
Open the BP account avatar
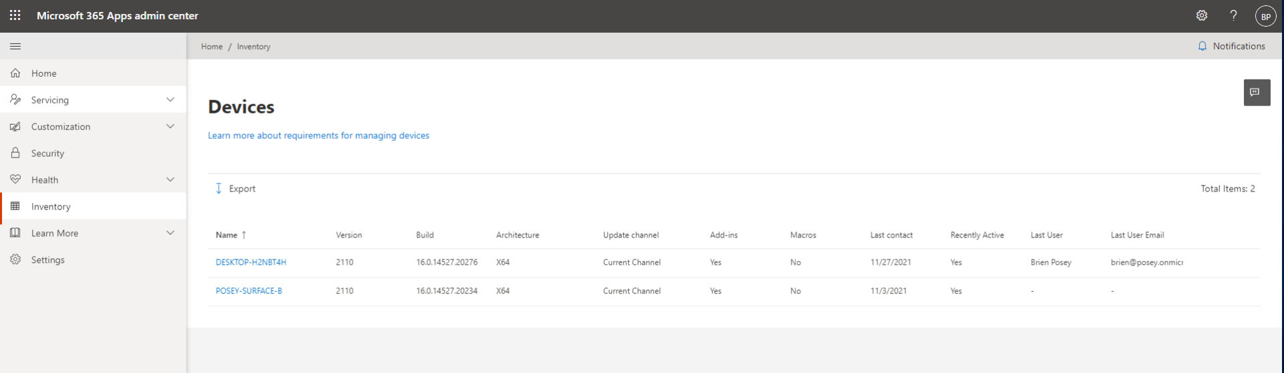(x=1265, y=16)
